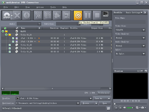The height and width of the screenshot is (112, 149).
Task: Open the video edit filmstrip icon
Action: click(x=47, y=15)
